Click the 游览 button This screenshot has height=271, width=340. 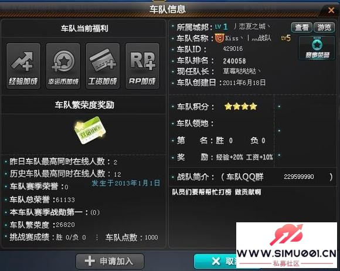coord(324,28)
